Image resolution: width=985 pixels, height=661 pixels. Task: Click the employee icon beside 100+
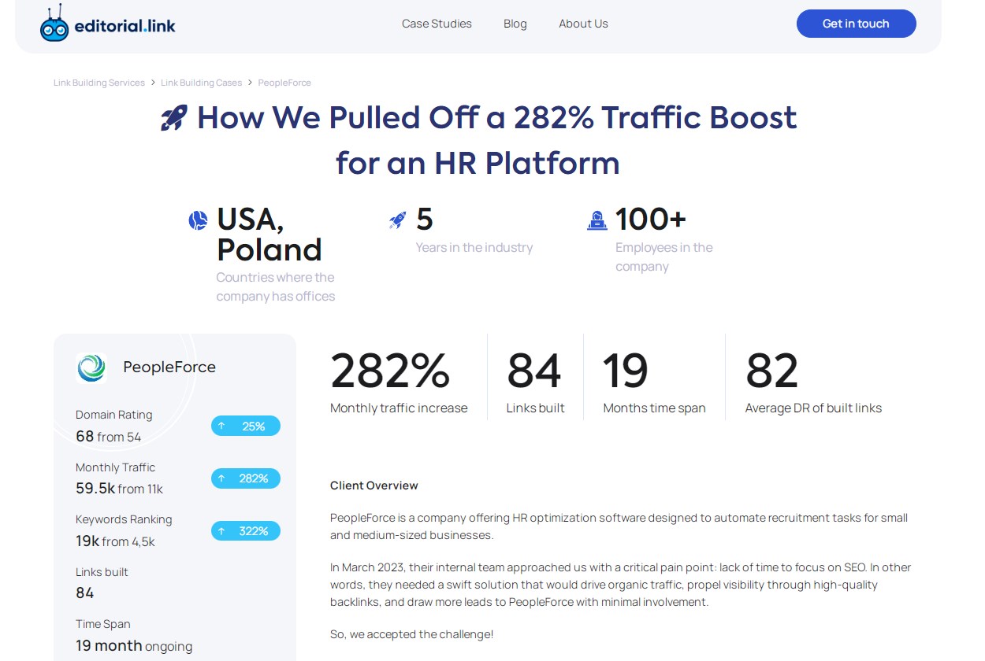click(x=597, y=220)
